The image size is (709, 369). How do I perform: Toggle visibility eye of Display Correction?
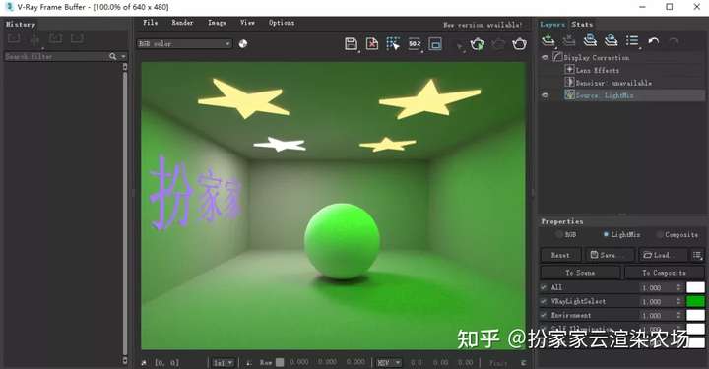(545, 57)
